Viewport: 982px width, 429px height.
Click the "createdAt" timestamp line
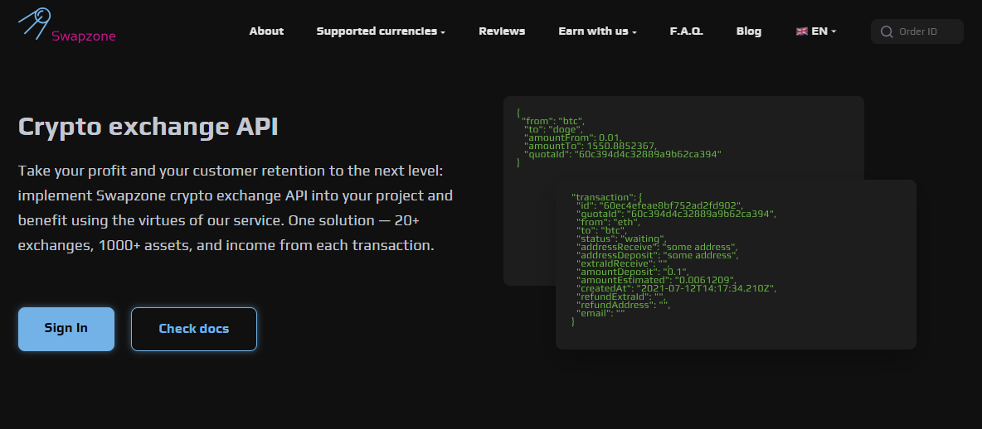click(677, 288)
